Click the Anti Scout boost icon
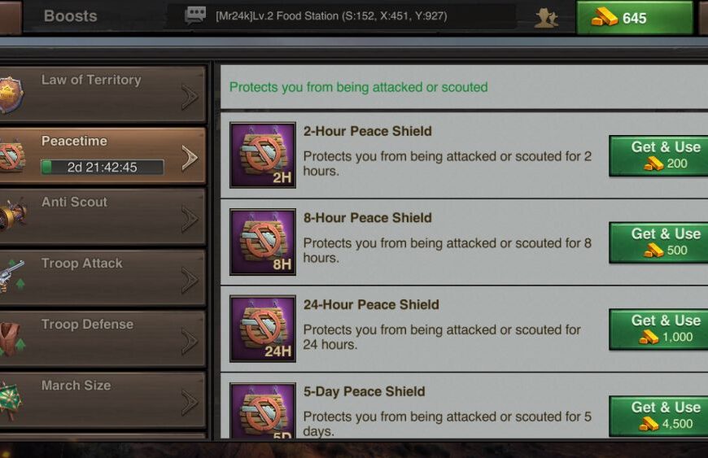 [11, 216]
